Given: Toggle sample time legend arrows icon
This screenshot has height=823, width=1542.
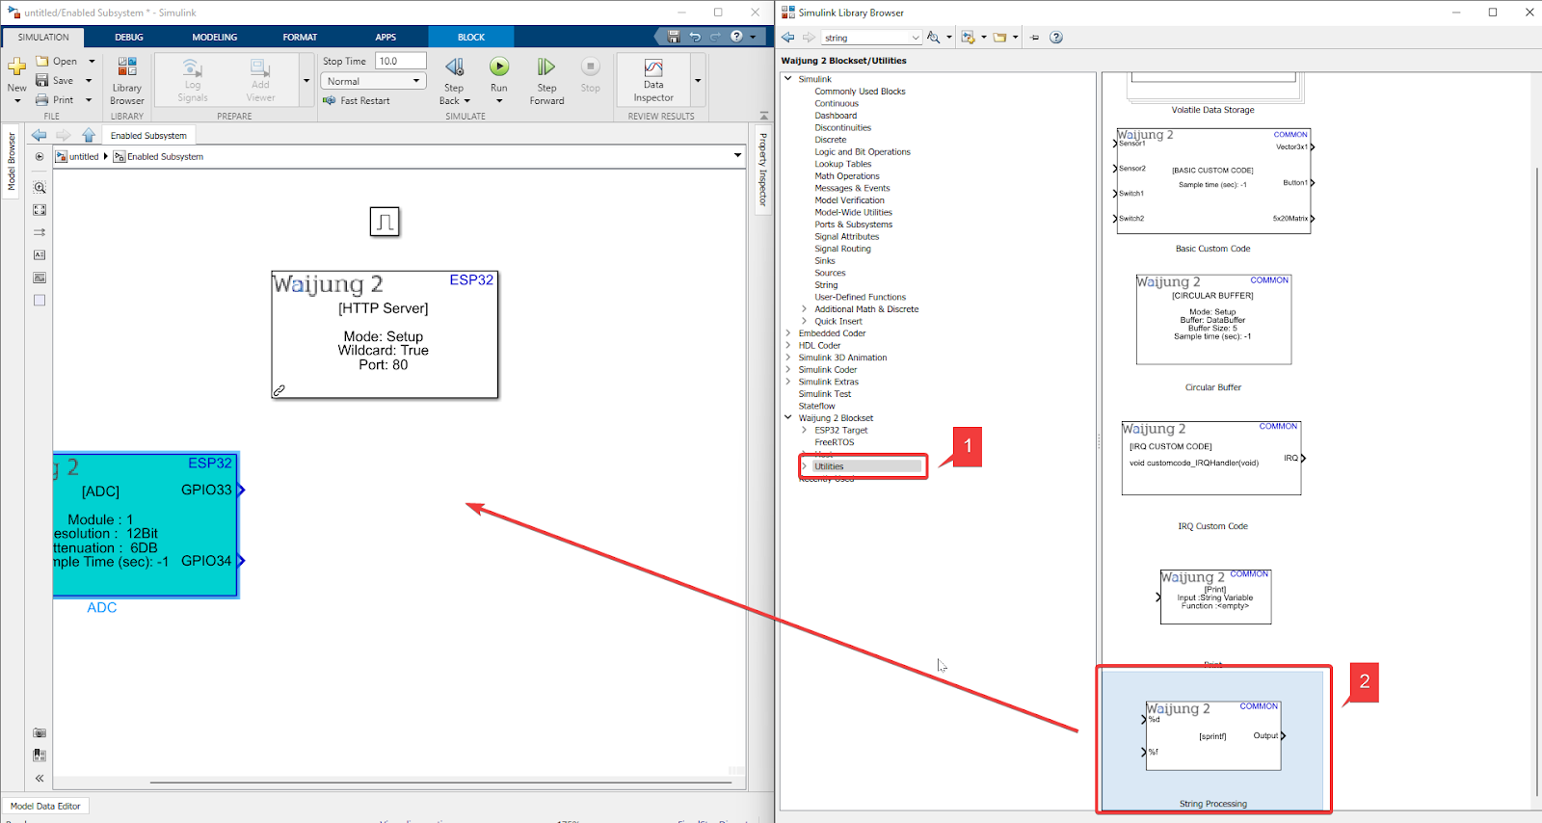Looking at the screenshot, I should 40,232.
